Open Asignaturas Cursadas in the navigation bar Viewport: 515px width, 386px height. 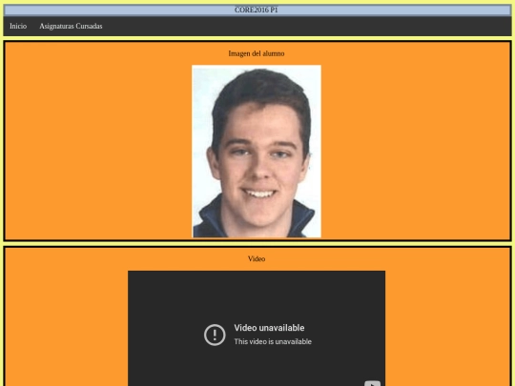(x=71, y=27)
